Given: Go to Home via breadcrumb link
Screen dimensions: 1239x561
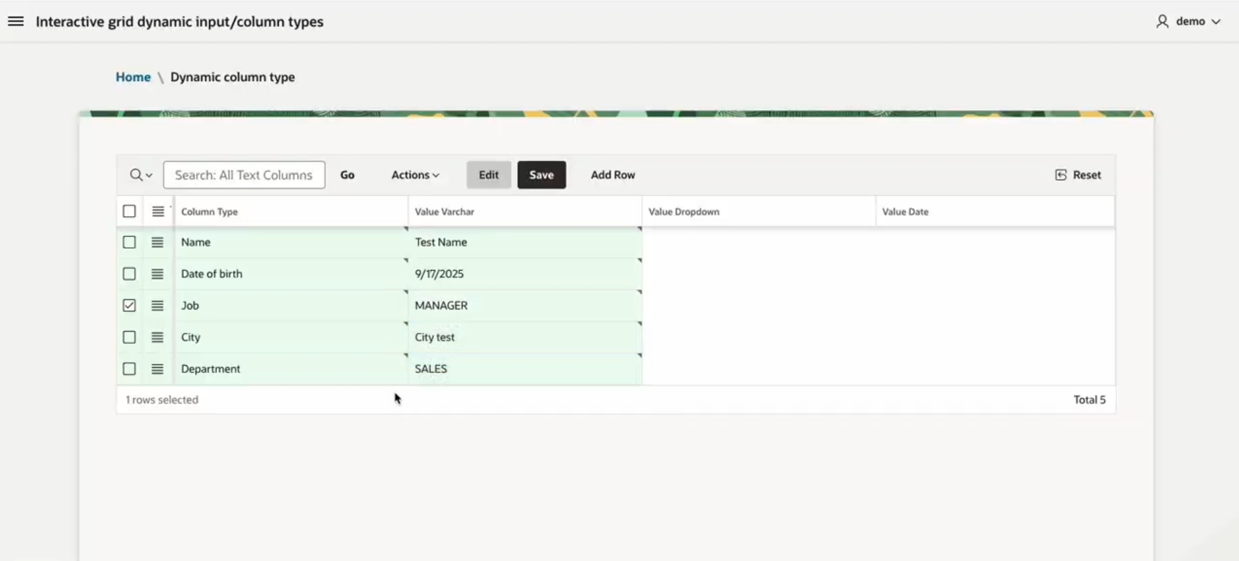Looking at the screenshot, I should (x=133, y=77).
